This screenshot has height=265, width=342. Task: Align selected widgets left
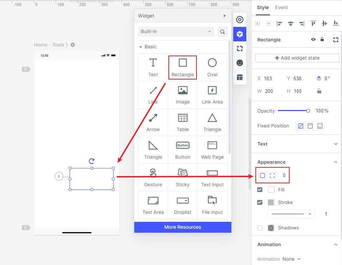point(279,23)
